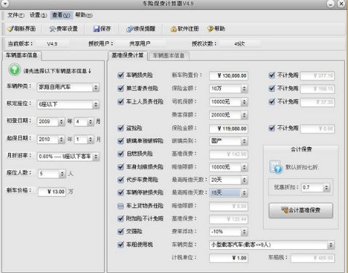Click the green question mark icon
Image resolution: width=348 pixels, height=273 pixels.
(x=15, y=70)
